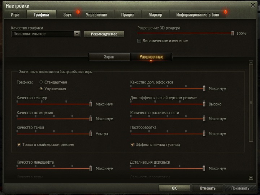Screen dimensions: 260x195
Task: Choose Улучшенная graphics radio option
Action: pos(41,89)
